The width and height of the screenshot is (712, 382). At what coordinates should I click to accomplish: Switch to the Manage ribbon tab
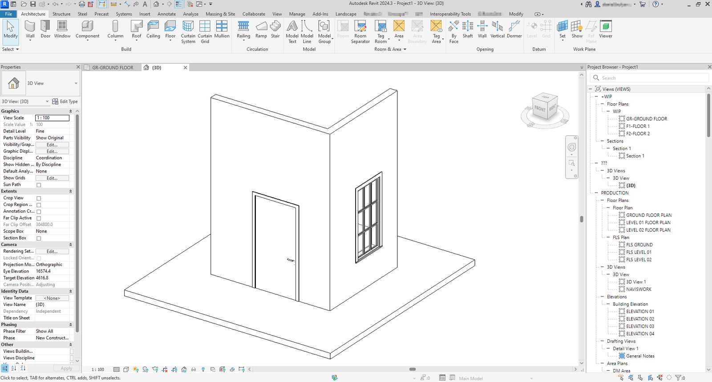297,14
